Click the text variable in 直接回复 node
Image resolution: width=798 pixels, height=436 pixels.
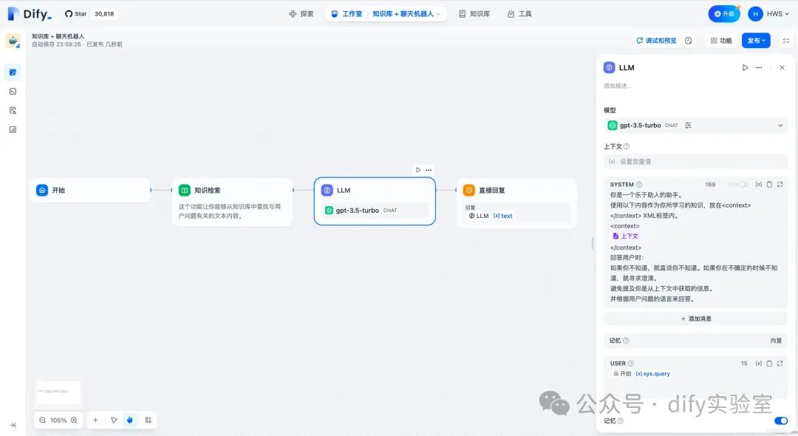pos(503,216)
